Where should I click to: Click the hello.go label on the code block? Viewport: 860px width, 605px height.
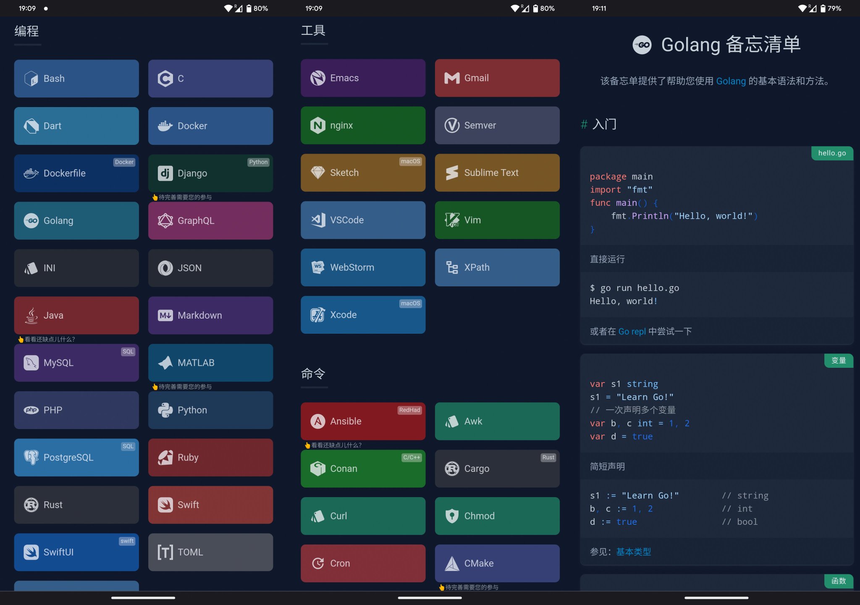832,153
